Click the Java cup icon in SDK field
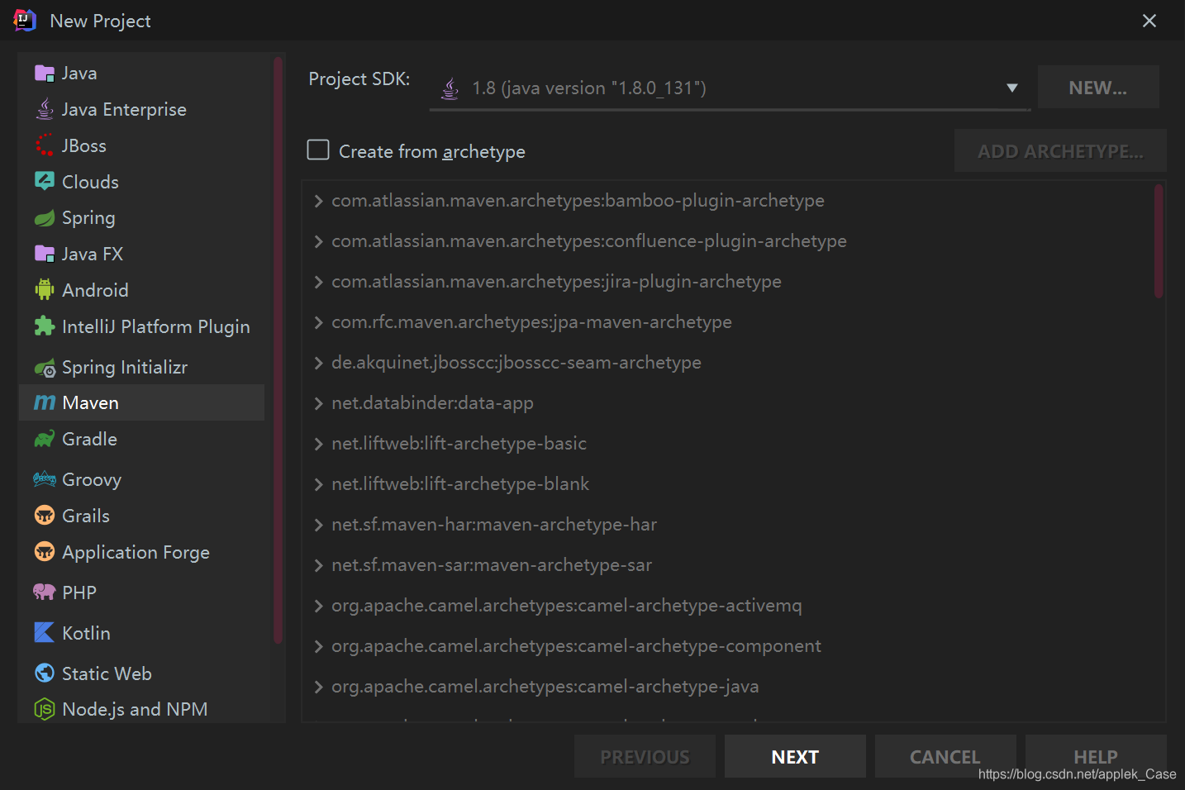1185x790 pixels. [450, 88]
